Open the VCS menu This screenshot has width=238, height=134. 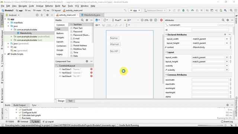77,6
